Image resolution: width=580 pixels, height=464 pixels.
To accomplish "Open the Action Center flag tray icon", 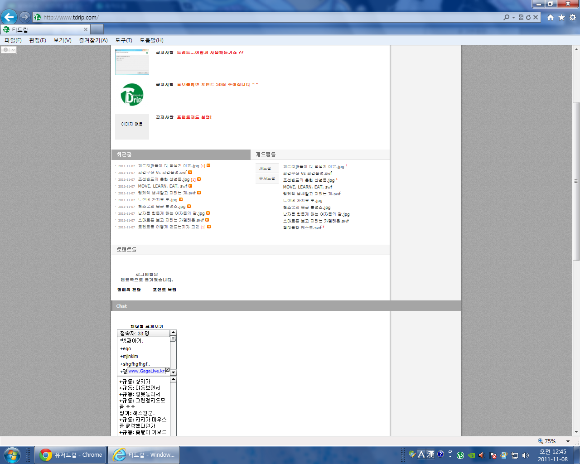I will coord(493,455).
